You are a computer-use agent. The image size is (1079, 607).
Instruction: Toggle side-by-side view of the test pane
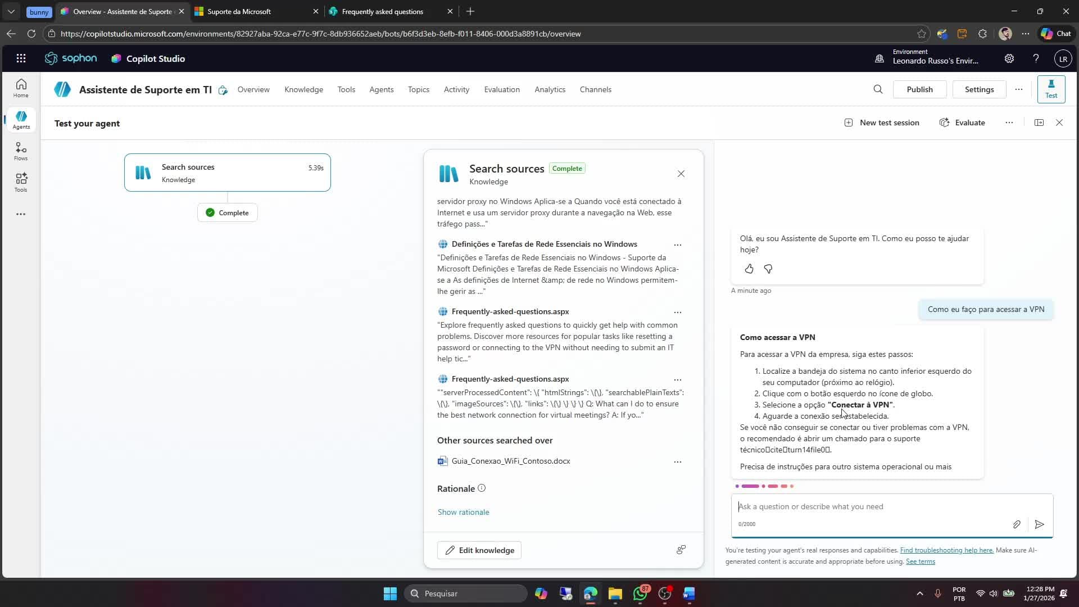(1039, 122)
